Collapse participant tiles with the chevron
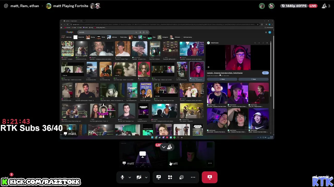The height and width of the screenshot is (187, 334). (164, 147)
